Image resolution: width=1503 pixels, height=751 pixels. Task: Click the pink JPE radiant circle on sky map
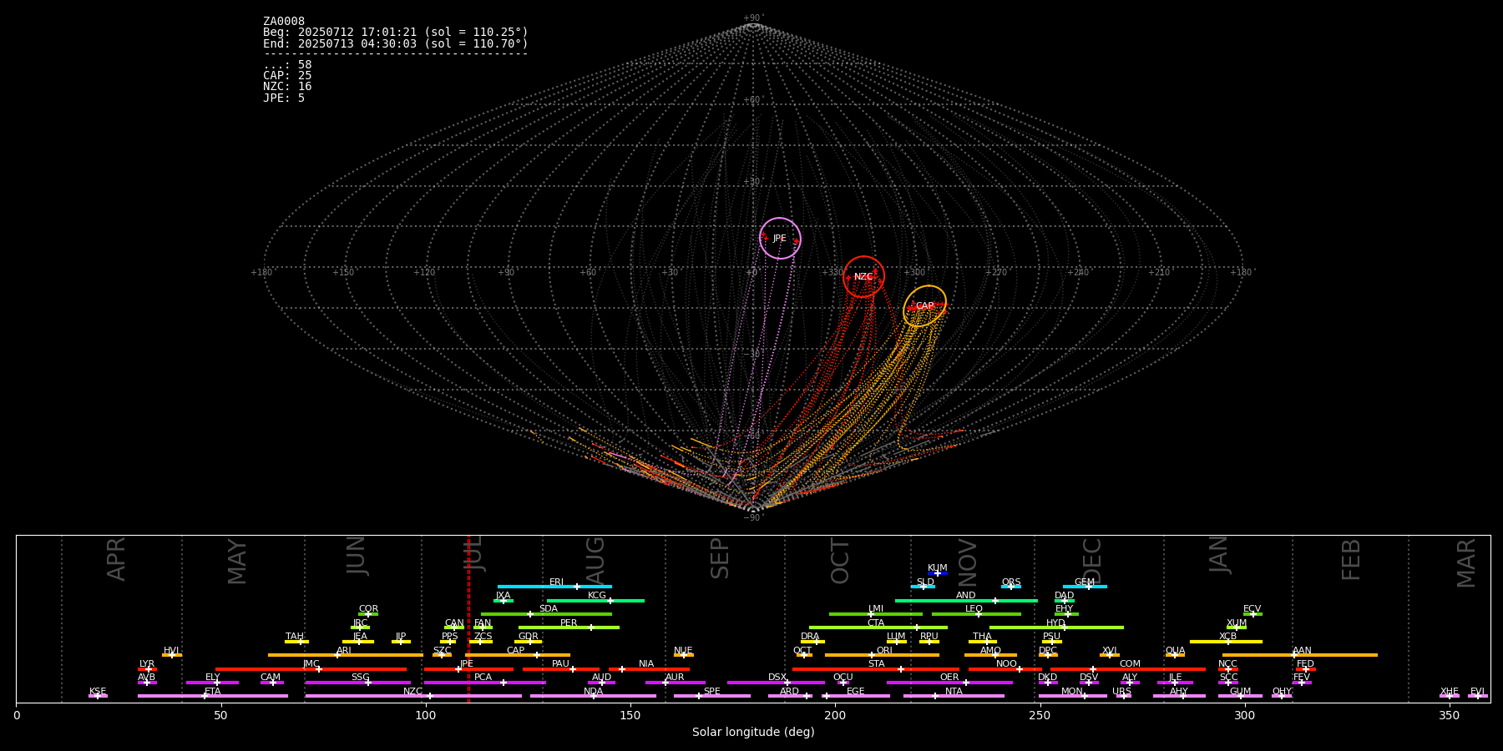point(780,239)
